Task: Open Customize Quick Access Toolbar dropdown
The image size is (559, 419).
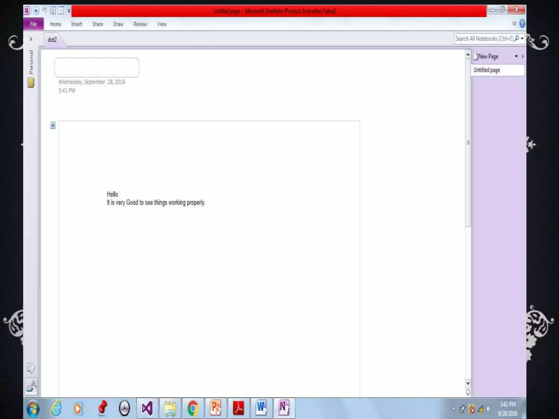Action: (x=69, y=11)
